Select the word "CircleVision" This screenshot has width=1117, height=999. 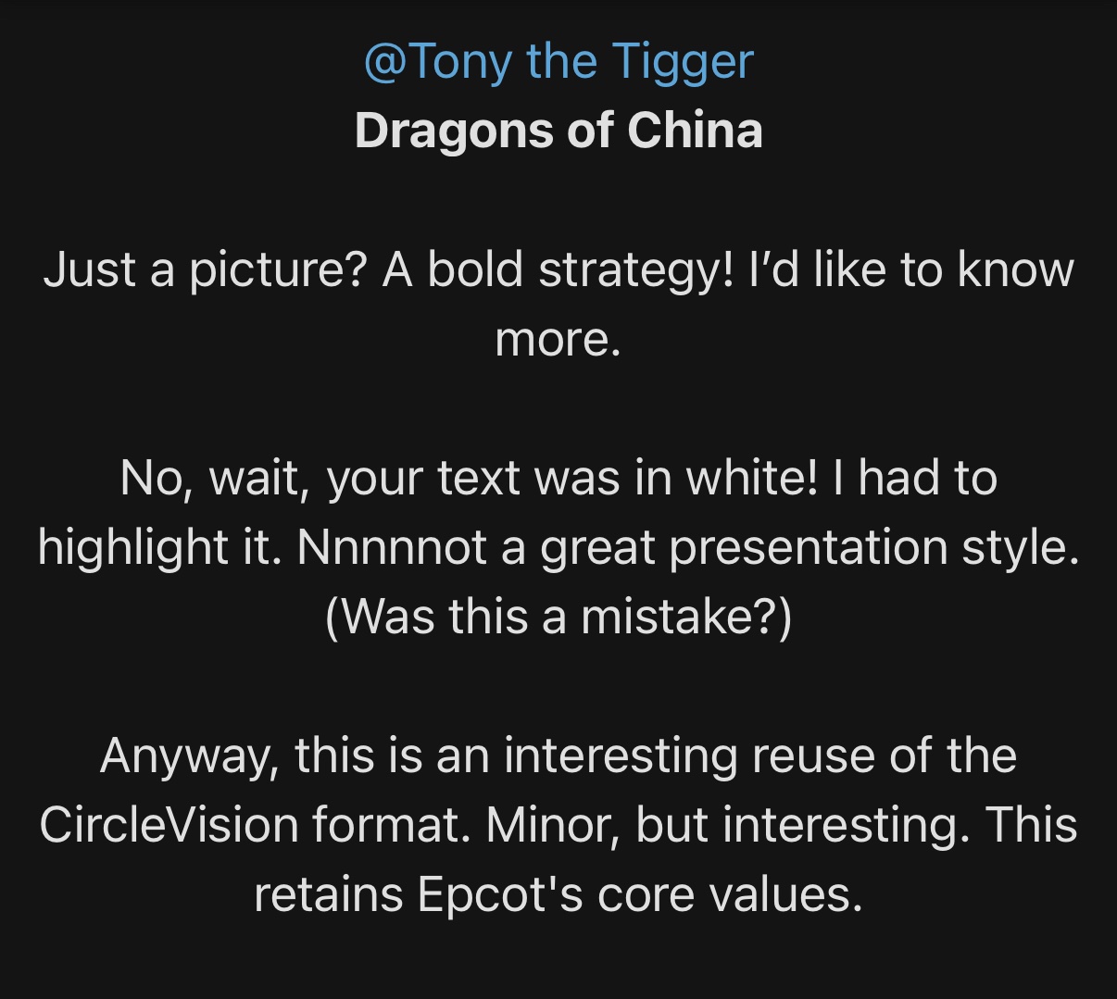(x=169, y=825)
